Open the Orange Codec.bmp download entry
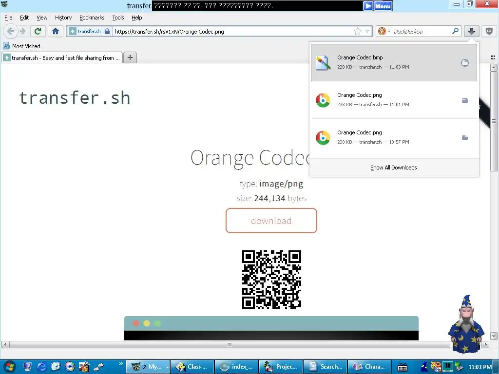 (x=394, y=62)
